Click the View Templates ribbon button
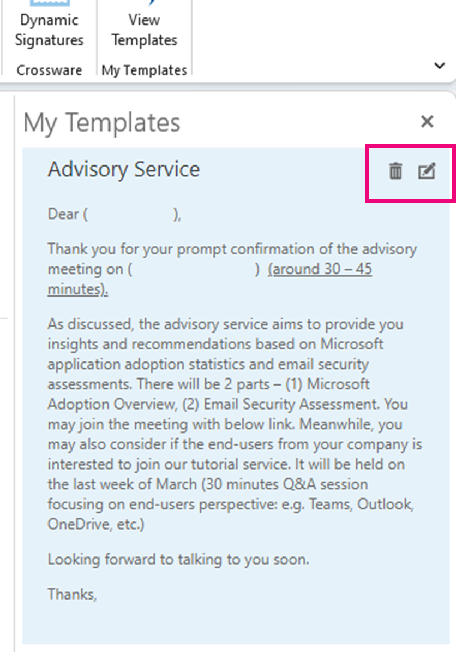This screenshot has width=456, height=652. (x=144, y=25)
